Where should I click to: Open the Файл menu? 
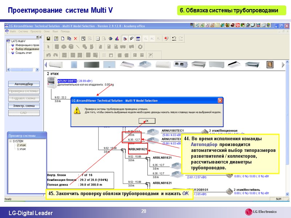point(13,31)
